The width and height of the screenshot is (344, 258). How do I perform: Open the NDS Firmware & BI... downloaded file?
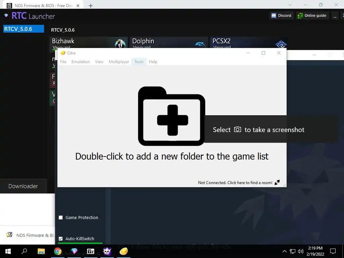30,235
